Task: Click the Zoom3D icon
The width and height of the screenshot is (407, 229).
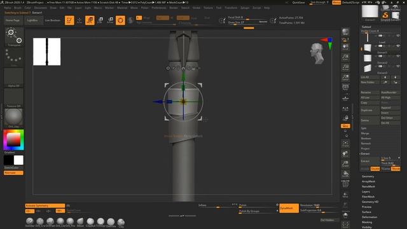Action: [345, 164]
